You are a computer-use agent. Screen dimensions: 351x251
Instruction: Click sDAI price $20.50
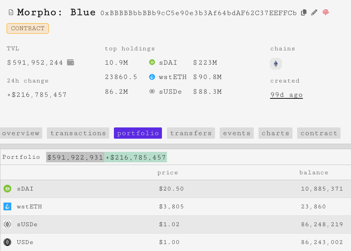[x=172, y=189]
